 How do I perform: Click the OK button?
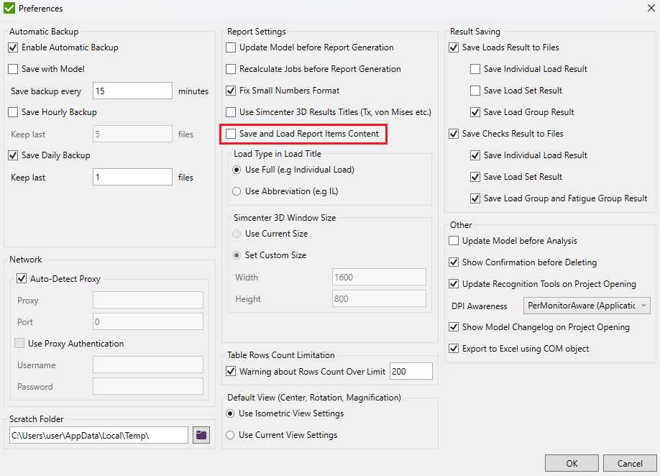(x=572, y=463)
